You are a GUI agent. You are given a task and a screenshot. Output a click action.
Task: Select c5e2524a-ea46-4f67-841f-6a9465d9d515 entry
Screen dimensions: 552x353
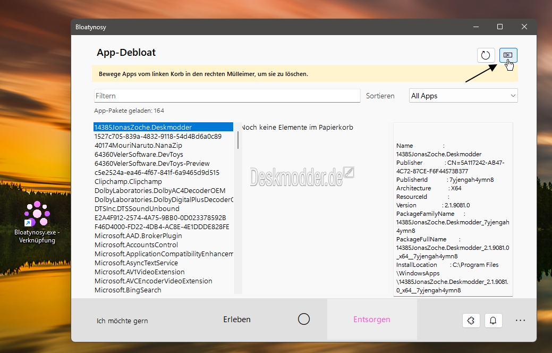pyautogui.click(x=163, y=172)
